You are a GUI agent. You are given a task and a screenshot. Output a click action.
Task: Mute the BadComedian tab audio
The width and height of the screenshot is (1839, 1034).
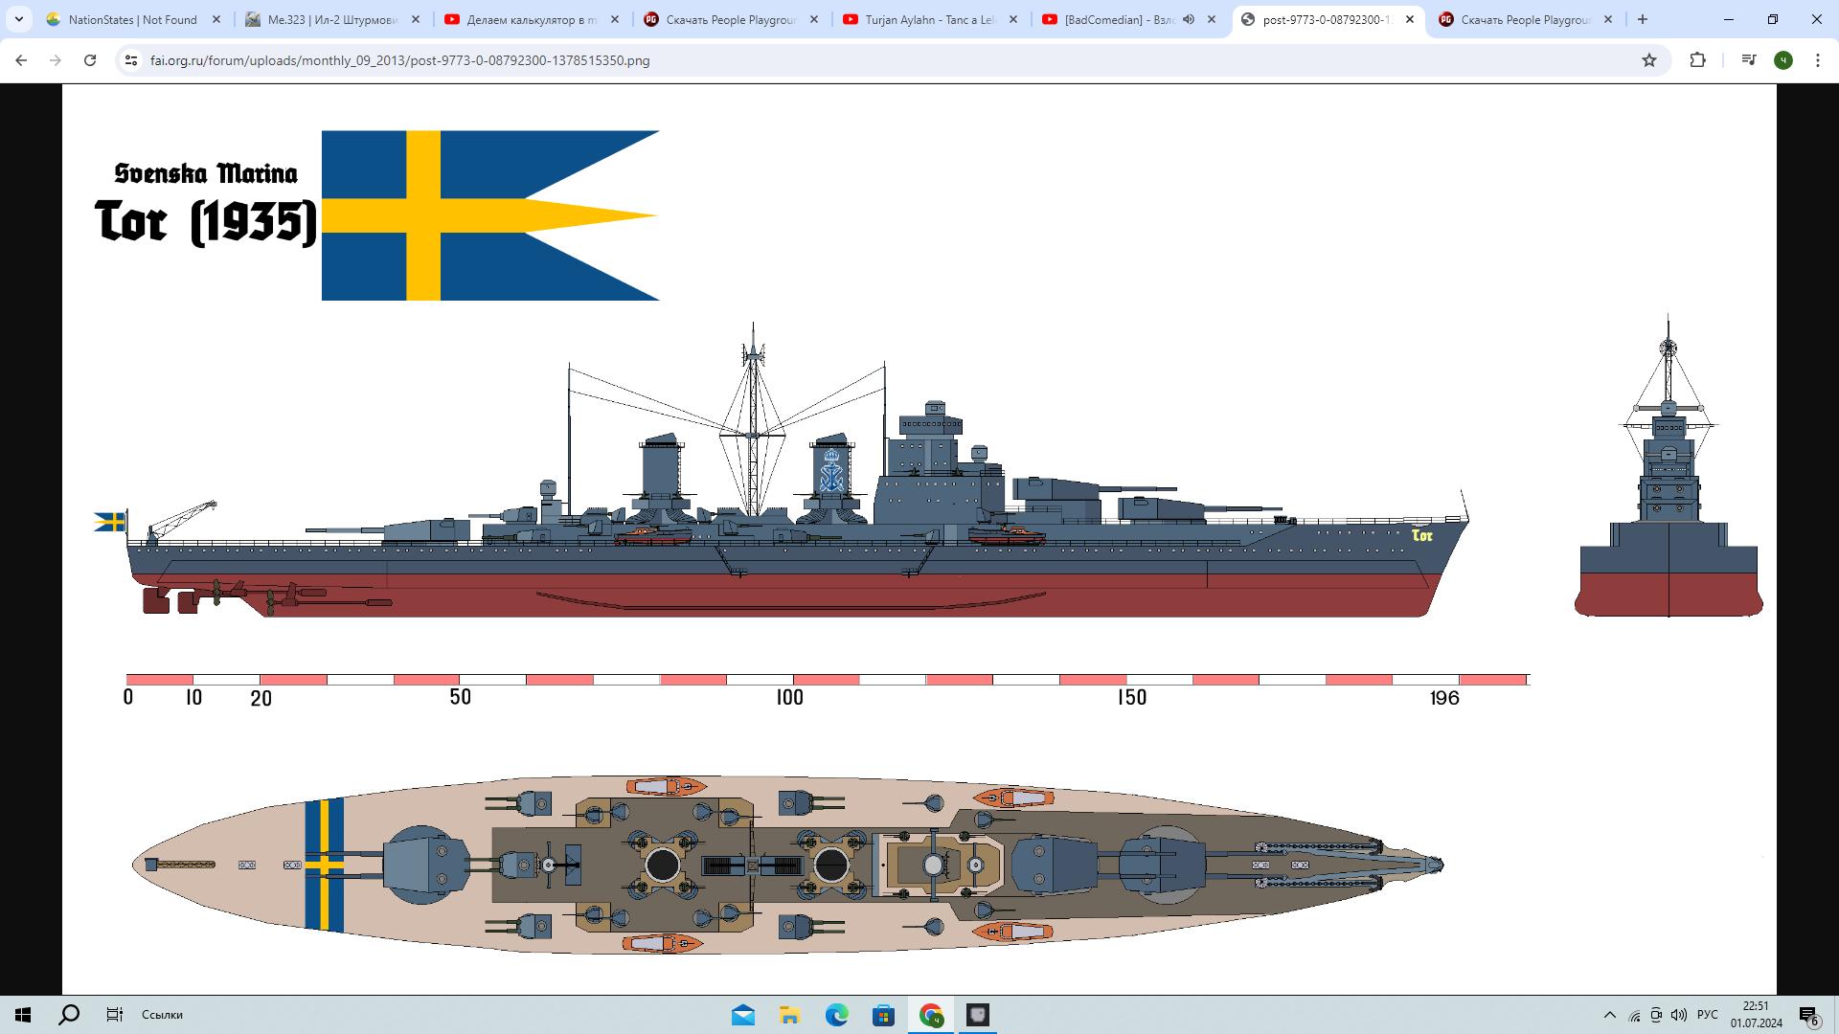(1189, 19)
